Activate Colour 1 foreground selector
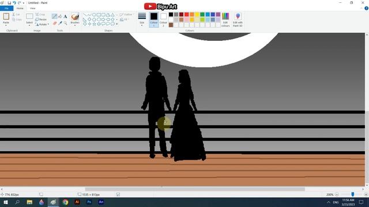This screenshot has width=369, height=207. click(154, 20)
